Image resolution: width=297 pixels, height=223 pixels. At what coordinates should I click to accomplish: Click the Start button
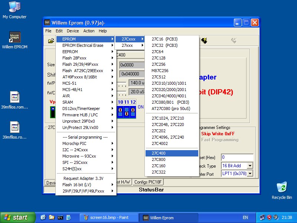(x=17, y=217)
